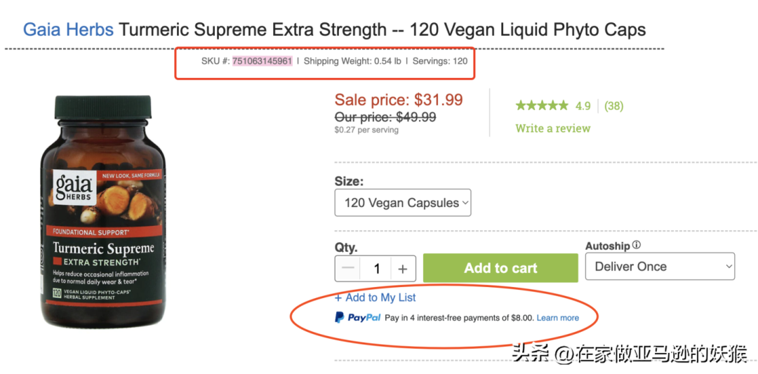Screen dimensions: 758x374
Task: Click the highlighted SKU number 751063145961
Action: (262, 61)
